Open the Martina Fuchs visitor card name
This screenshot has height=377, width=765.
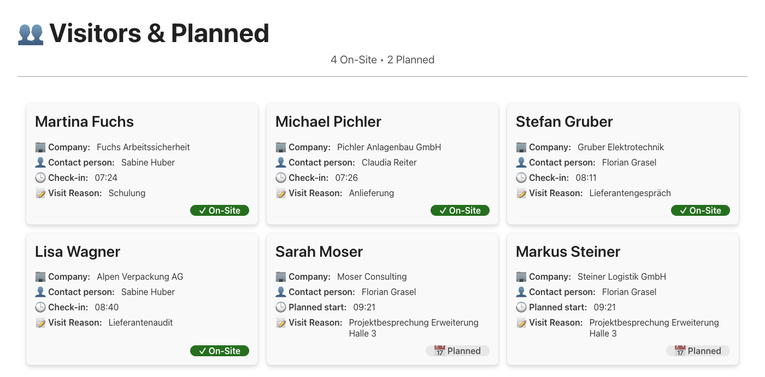pos(84,121)
